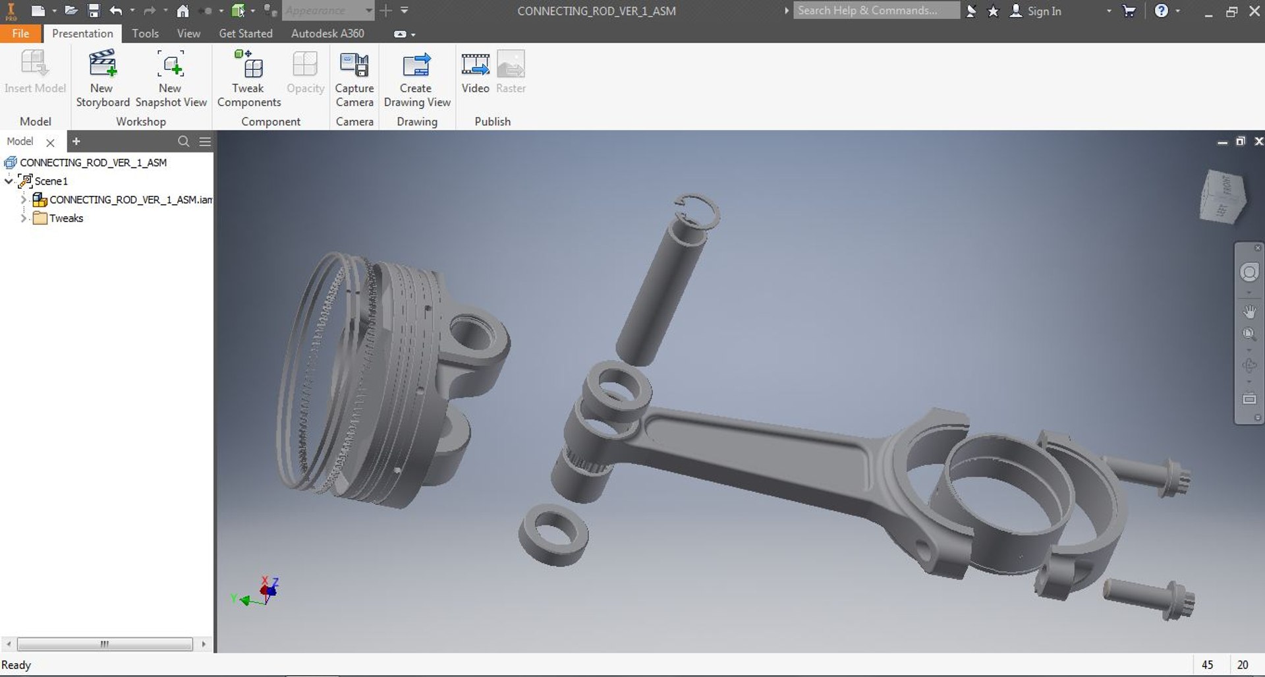Open the File menu
Viewport: 1265px width, 677px height.
(x=20, y=34)
